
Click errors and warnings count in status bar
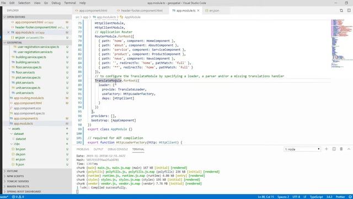18,197
